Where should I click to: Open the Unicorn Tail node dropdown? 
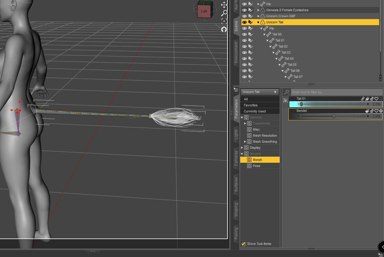click(260, 92)
